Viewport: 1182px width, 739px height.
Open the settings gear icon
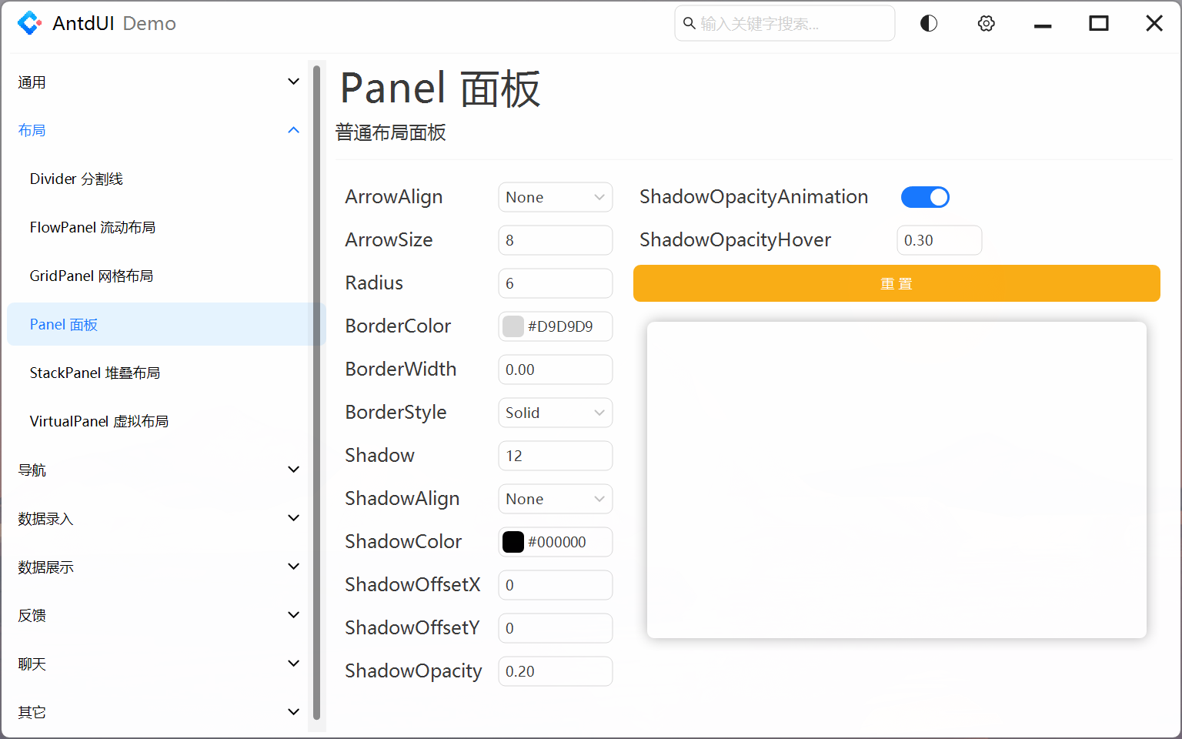click(986, 23)
